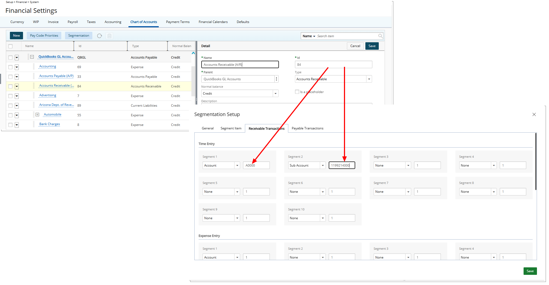Click the scroll-up arrow of the accounts list
Image resolution: width=549 pixels, height=285 pixels.
(x=193, y=53)
